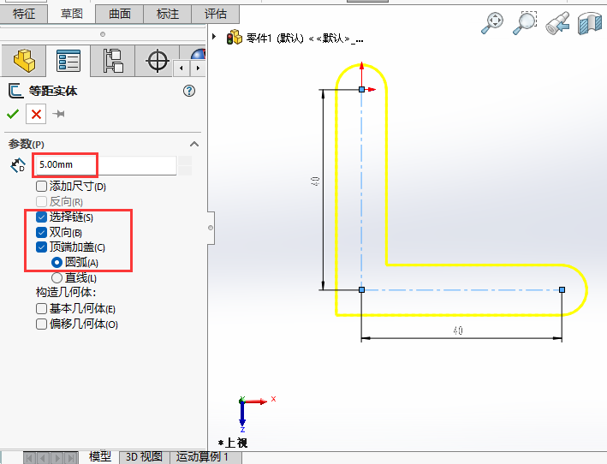The image size is (607, 464).
Task: Open the DisplayManager sphere tab
Action: pyautogui.click(x=198, y=54)
